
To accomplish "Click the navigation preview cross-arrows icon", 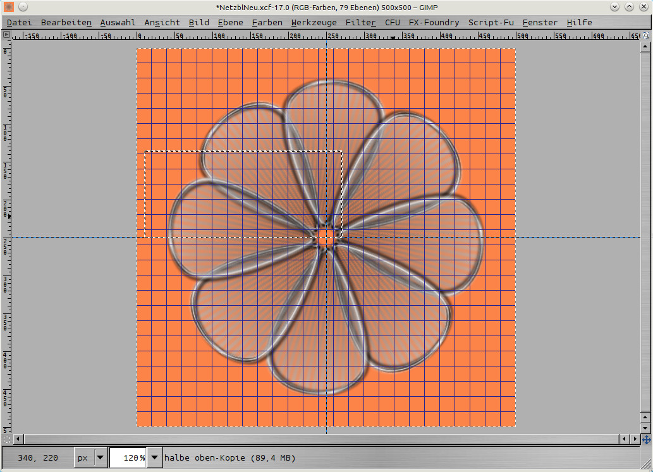I will coord(645,439).
